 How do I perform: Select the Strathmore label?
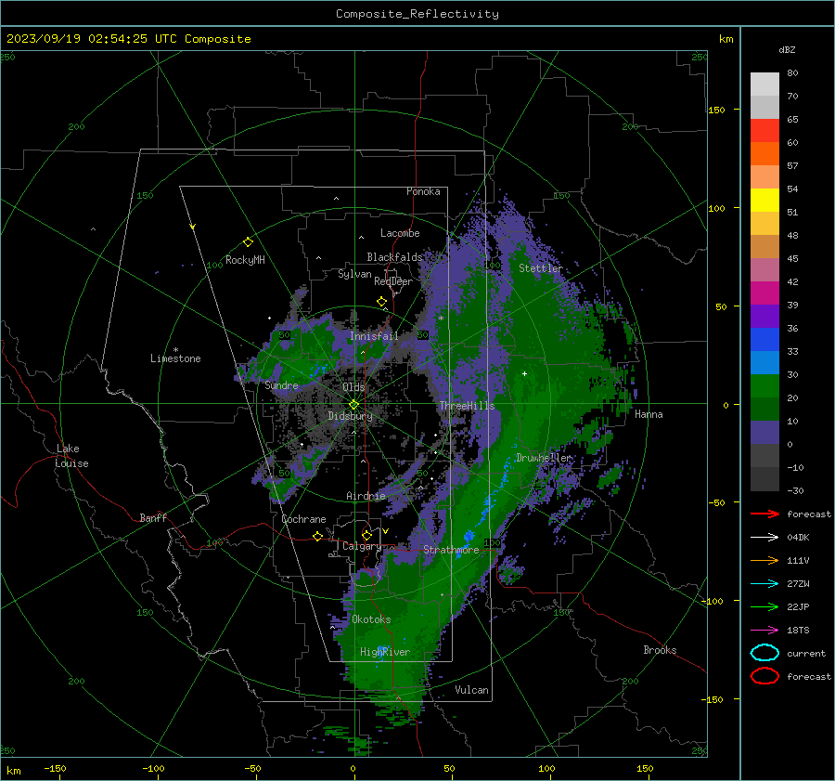click(451, 550)
